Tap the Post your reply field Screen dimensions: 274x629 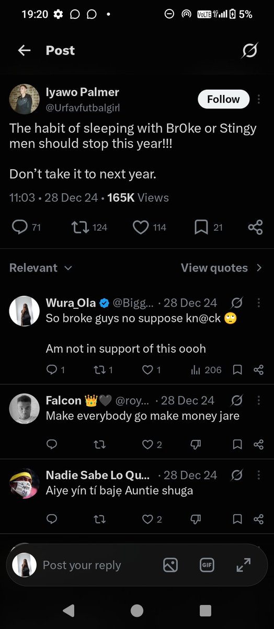pos(82,565)
